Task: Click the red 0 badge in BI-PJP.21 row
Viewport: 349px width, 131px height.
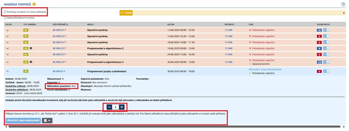Action: [x=319, y=71]
